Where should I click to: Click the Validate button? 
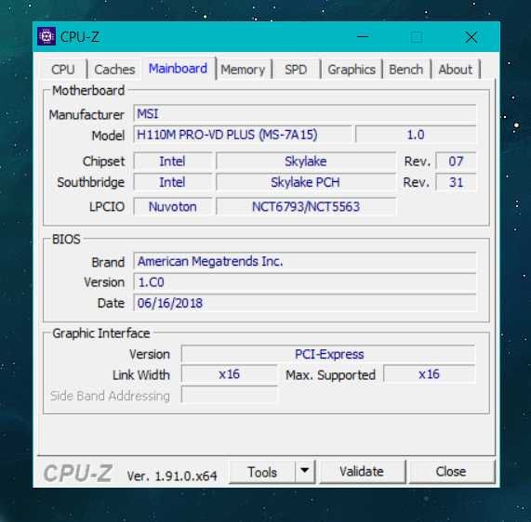[362, 472]
